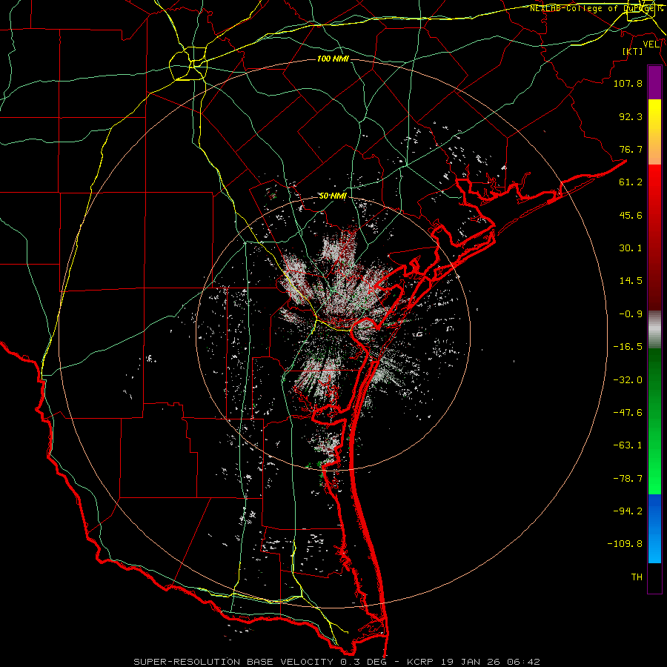The height and width of the screenshot is (667, 667).
Task: Click the -94.2 legend value
Action: tap(628, 511)
